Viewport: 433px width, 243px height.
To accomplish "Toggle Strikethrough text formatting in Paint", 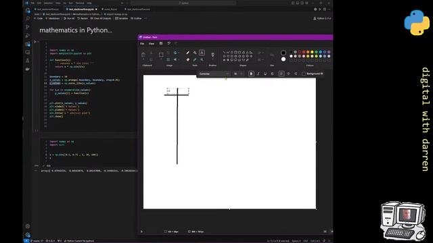I will (x=272, y=74).
